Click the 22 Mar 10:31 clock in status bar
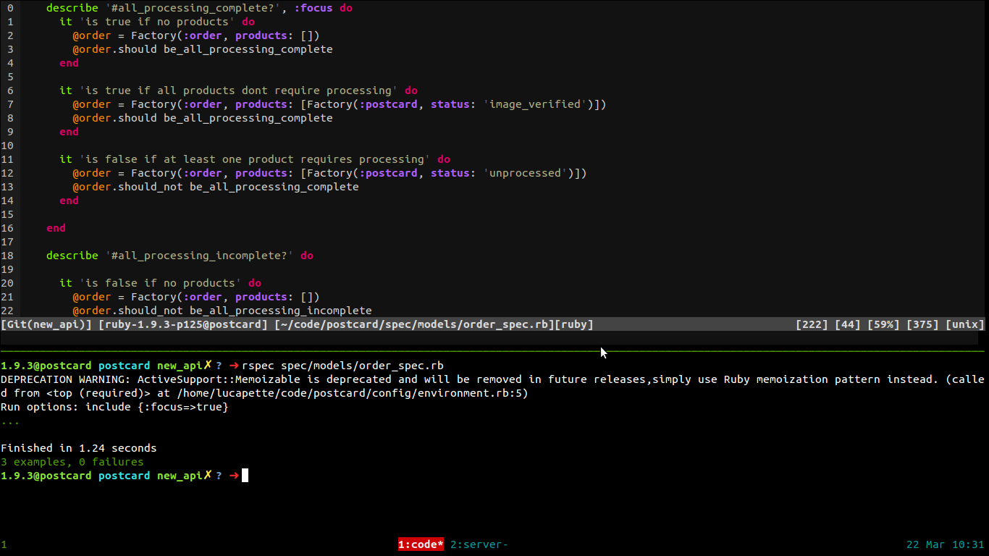Viewport: 989px width, 556px height. pos(945,544)
